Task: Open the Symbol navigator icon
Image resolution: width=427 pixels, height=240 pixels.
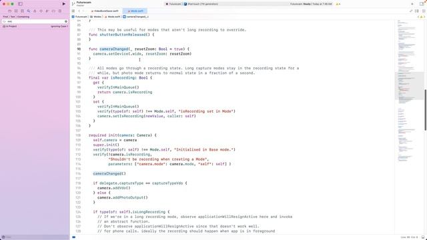Action: (22, 11)
